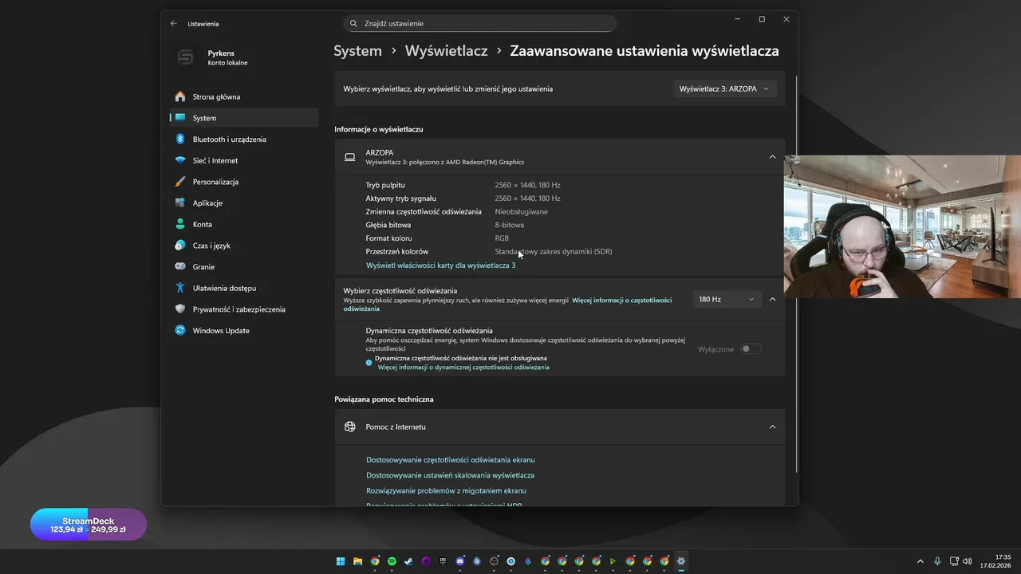Screen dimensions: 1021x574
Task: Click the Pyrkens profile avatar
Action: [x=185, y=57]
